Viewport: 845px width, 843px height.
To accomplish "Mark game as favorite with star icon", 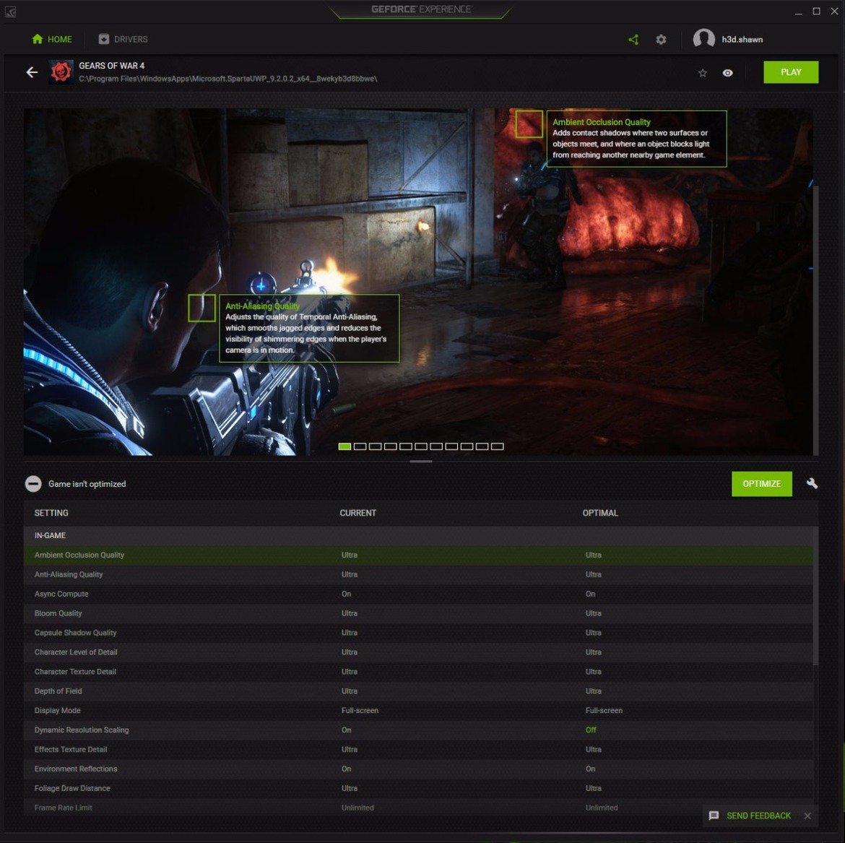I will [702, 73].
